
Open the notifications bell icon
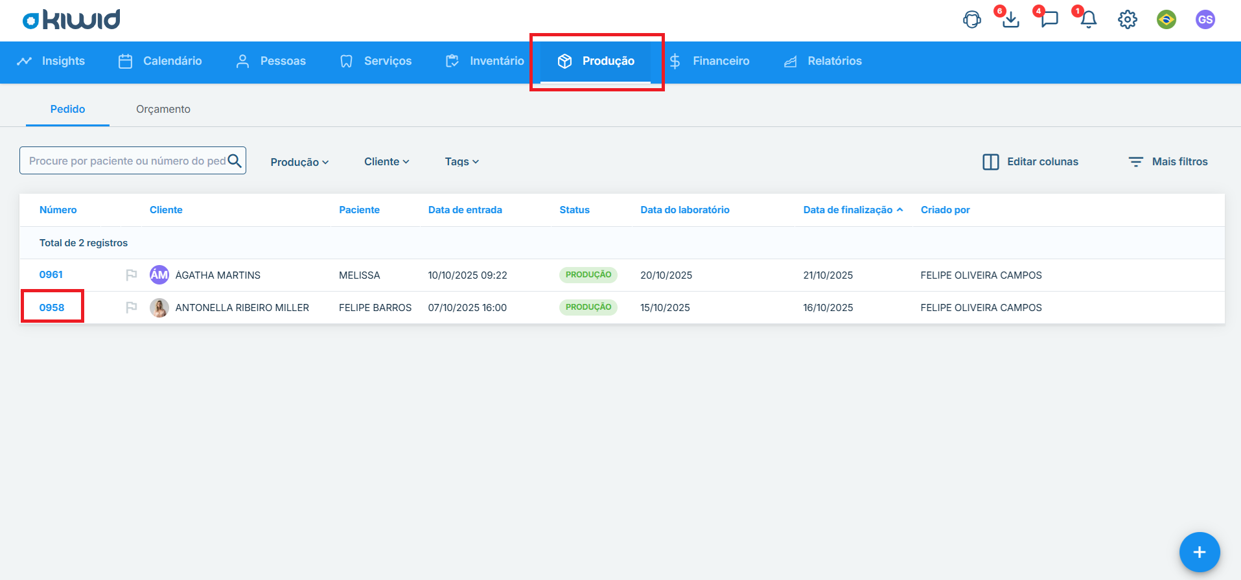tap(1088, 19)
